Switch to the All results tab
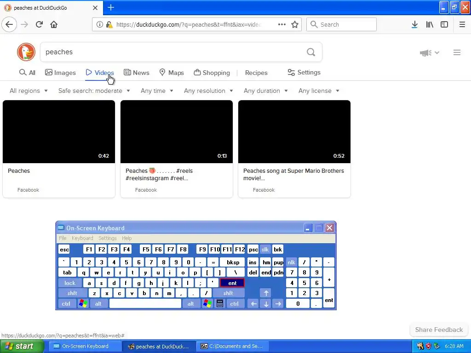The height and width of the screenshot is (353, 471). click(27, 73)
